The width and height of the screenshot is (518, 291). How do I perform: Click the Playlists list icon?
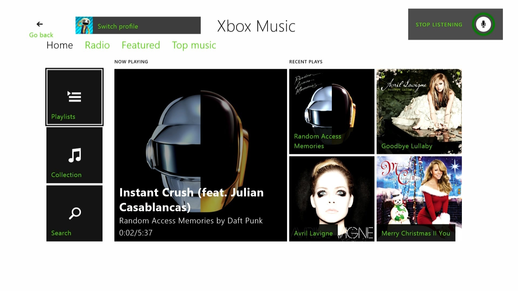click(74, 97)
